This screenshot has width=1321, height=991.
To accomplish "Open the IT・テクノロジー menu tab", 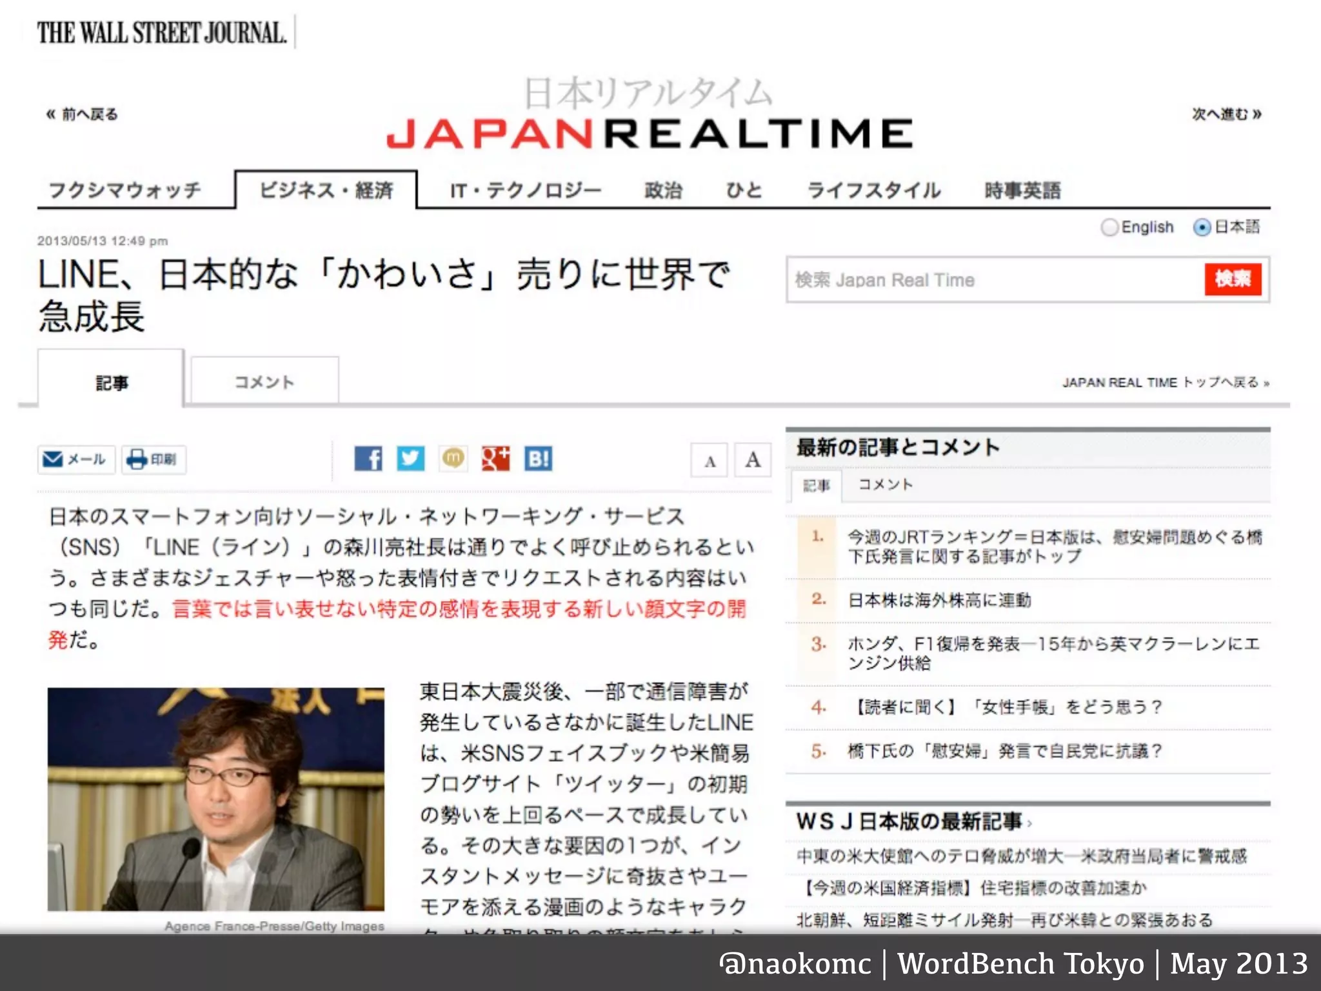I will point(525,190).
